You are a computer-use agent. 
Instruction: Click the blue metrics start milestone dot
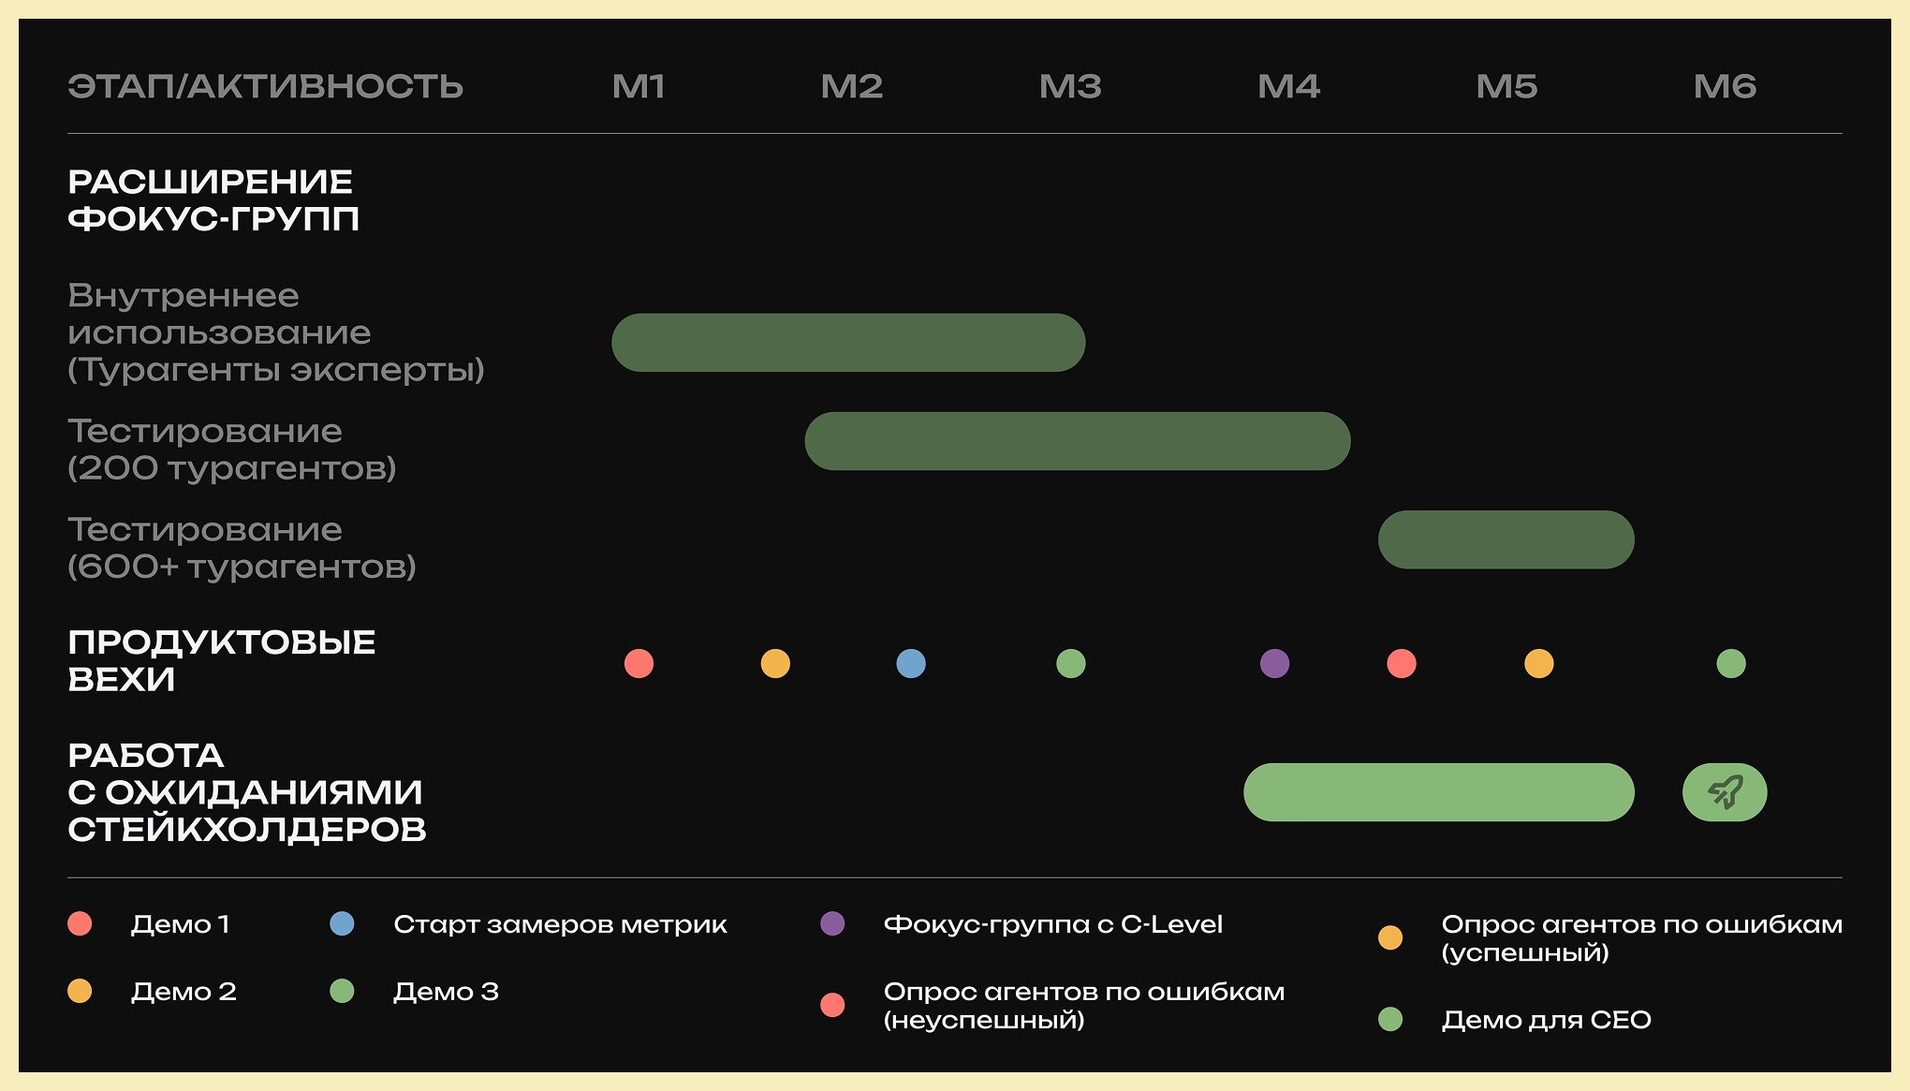pyautogui.click(x=911, y=664)
